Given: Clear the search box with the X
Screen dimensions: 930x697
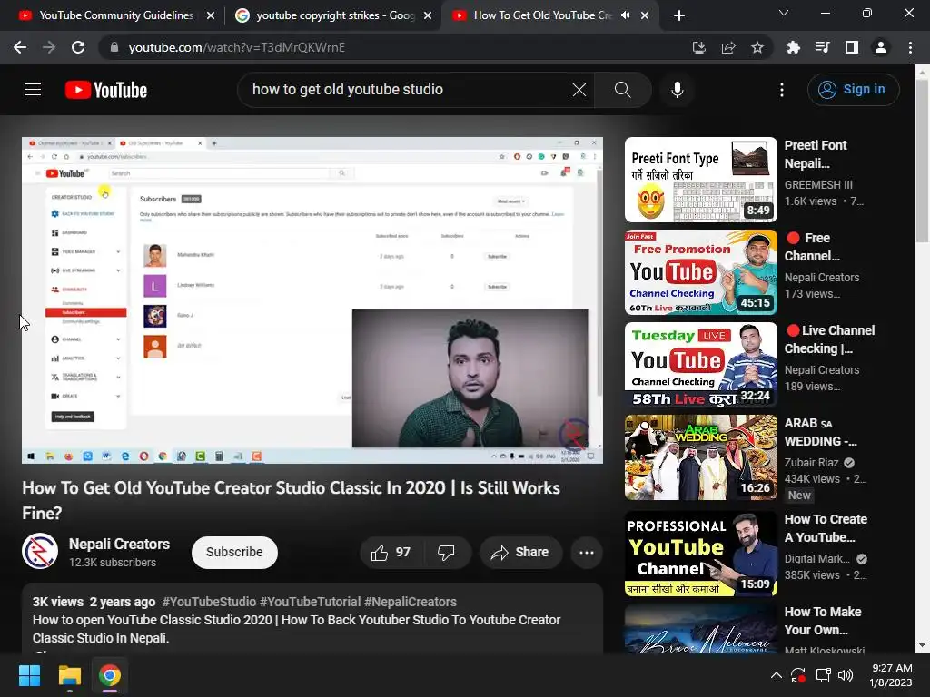Looking at the screenshot, I should pyautogui.click(x=579, y=90).
